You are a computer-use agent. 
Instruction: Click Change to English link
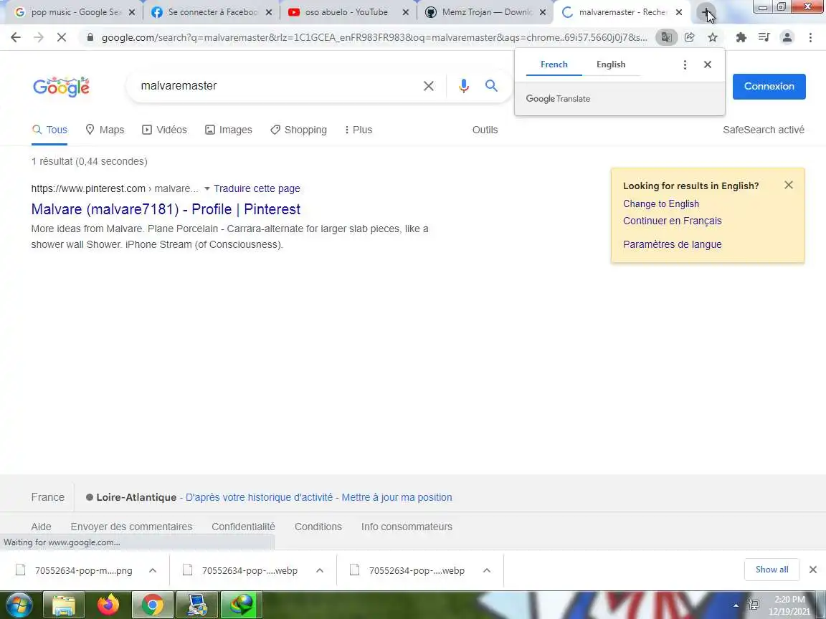point(661,203)
